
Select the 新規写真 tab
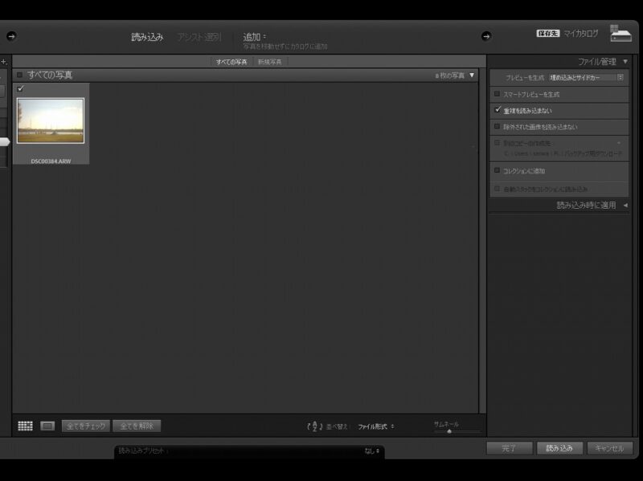coord(270,62)
